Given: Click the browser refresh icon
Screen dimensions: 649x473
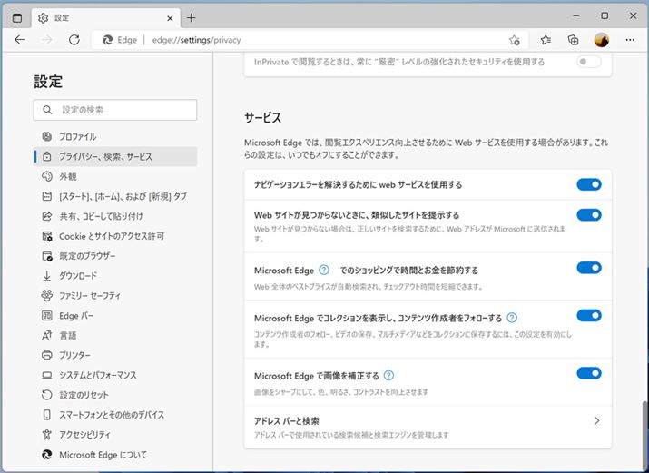Looking at the screenshot, I should (x=74, y=40).
